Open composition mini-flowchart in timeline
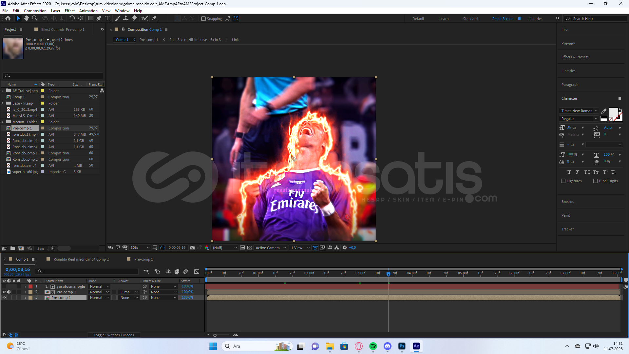Image resolution: width=629 pixels, height=354 pixels. tap(146, 271)
